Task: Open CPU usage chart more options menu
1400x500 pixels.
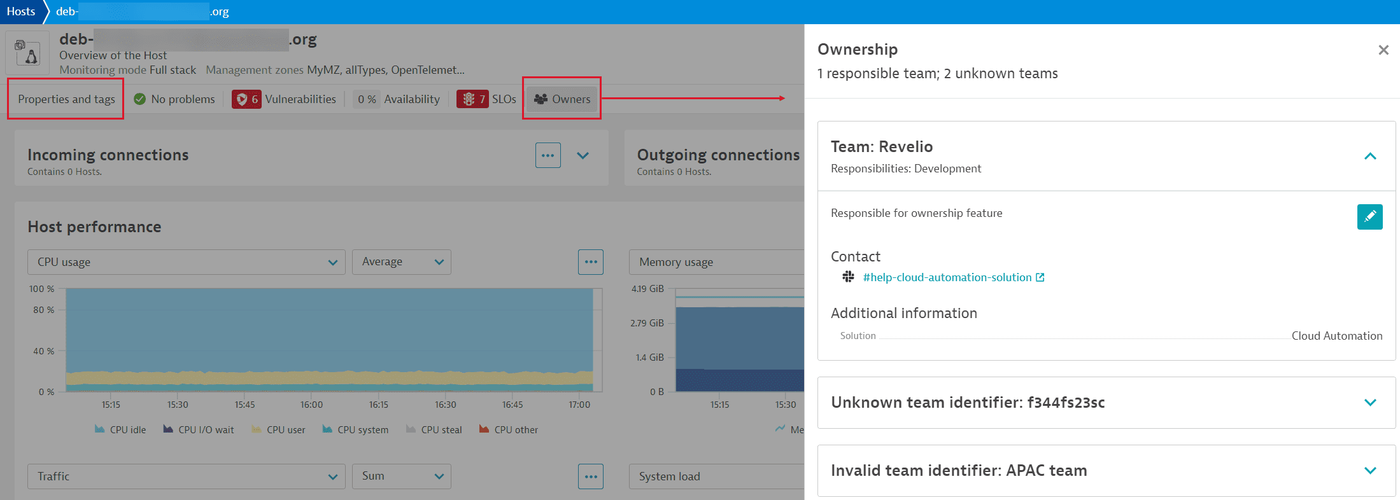Action: [590, 262]
